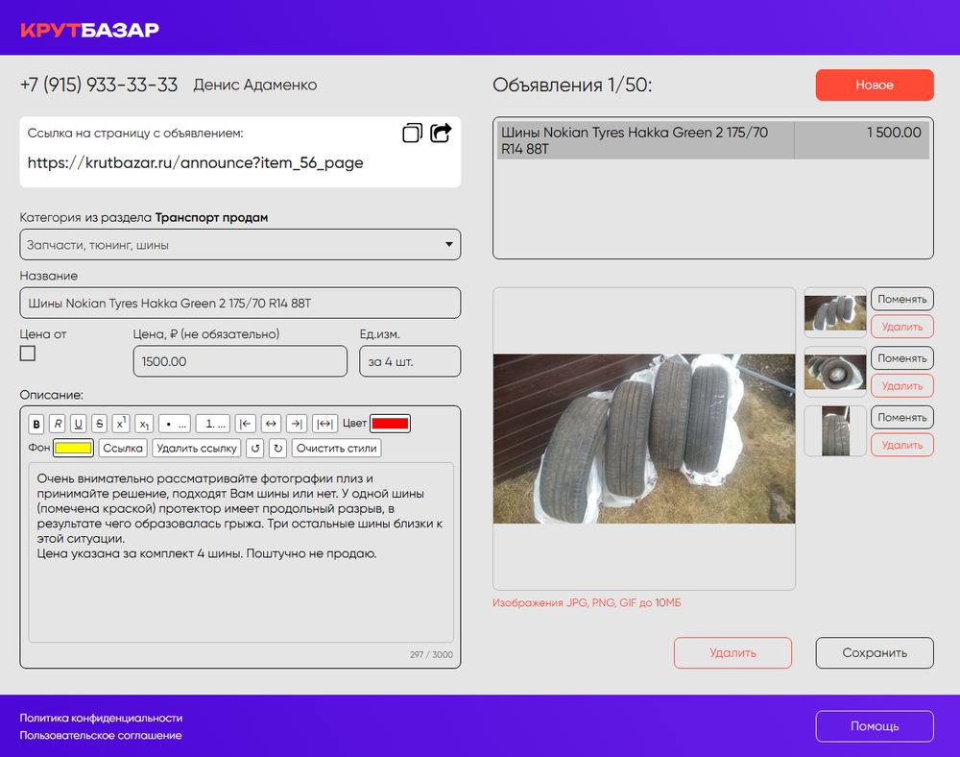Copy the announcement page link
This screenshot has width=960, height=757.
[412, 134]
